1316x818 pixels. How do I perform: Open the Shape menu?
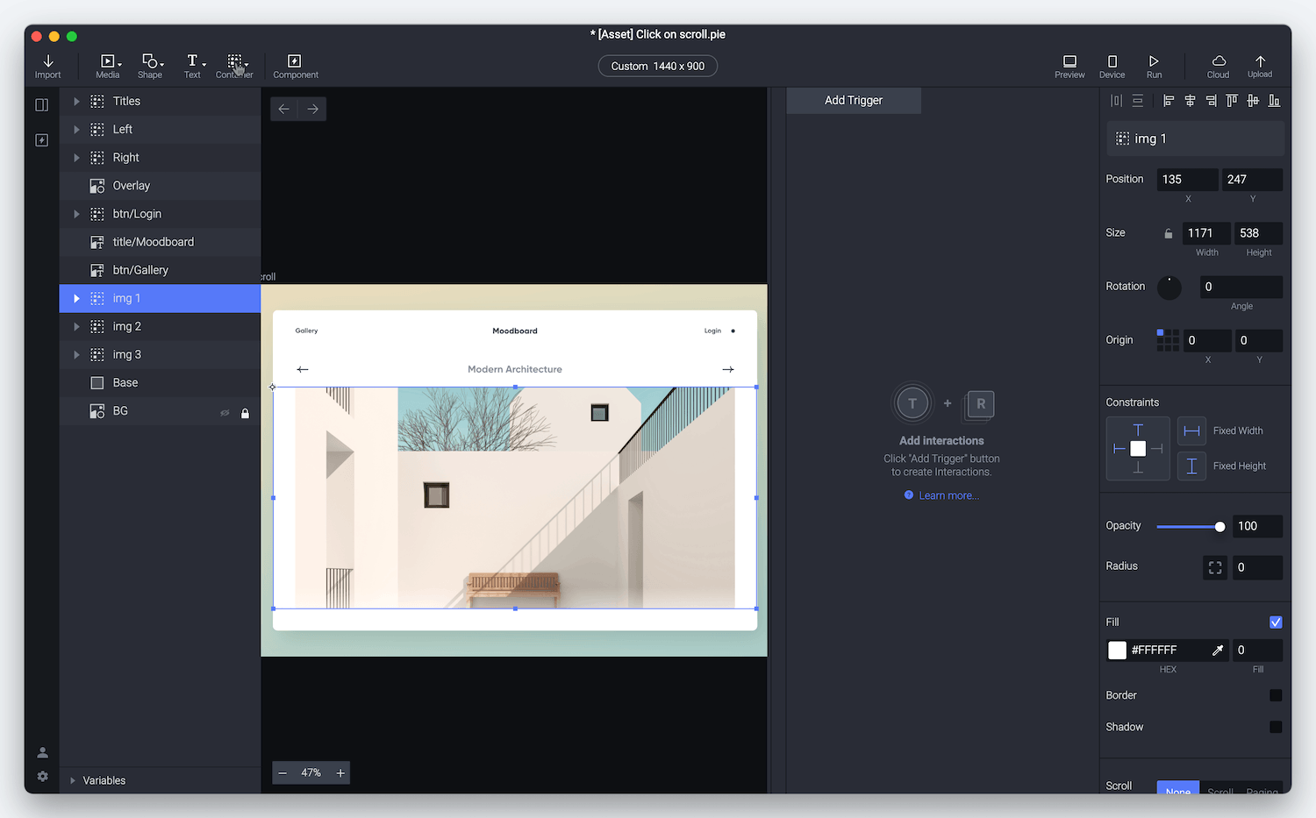pyautogui.click(x=151, y=66)
